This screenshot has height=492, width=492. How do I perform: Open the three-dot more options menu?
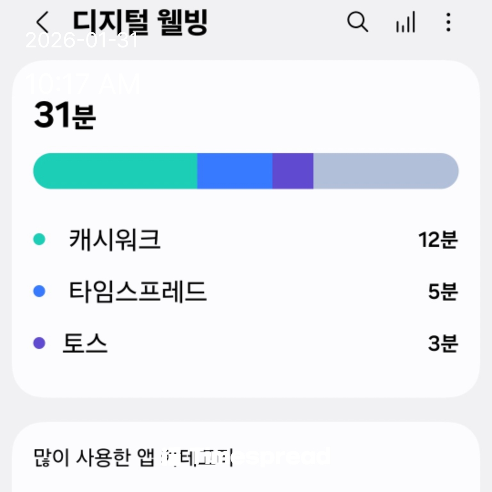pyautogui.click(x=448, y=22)
